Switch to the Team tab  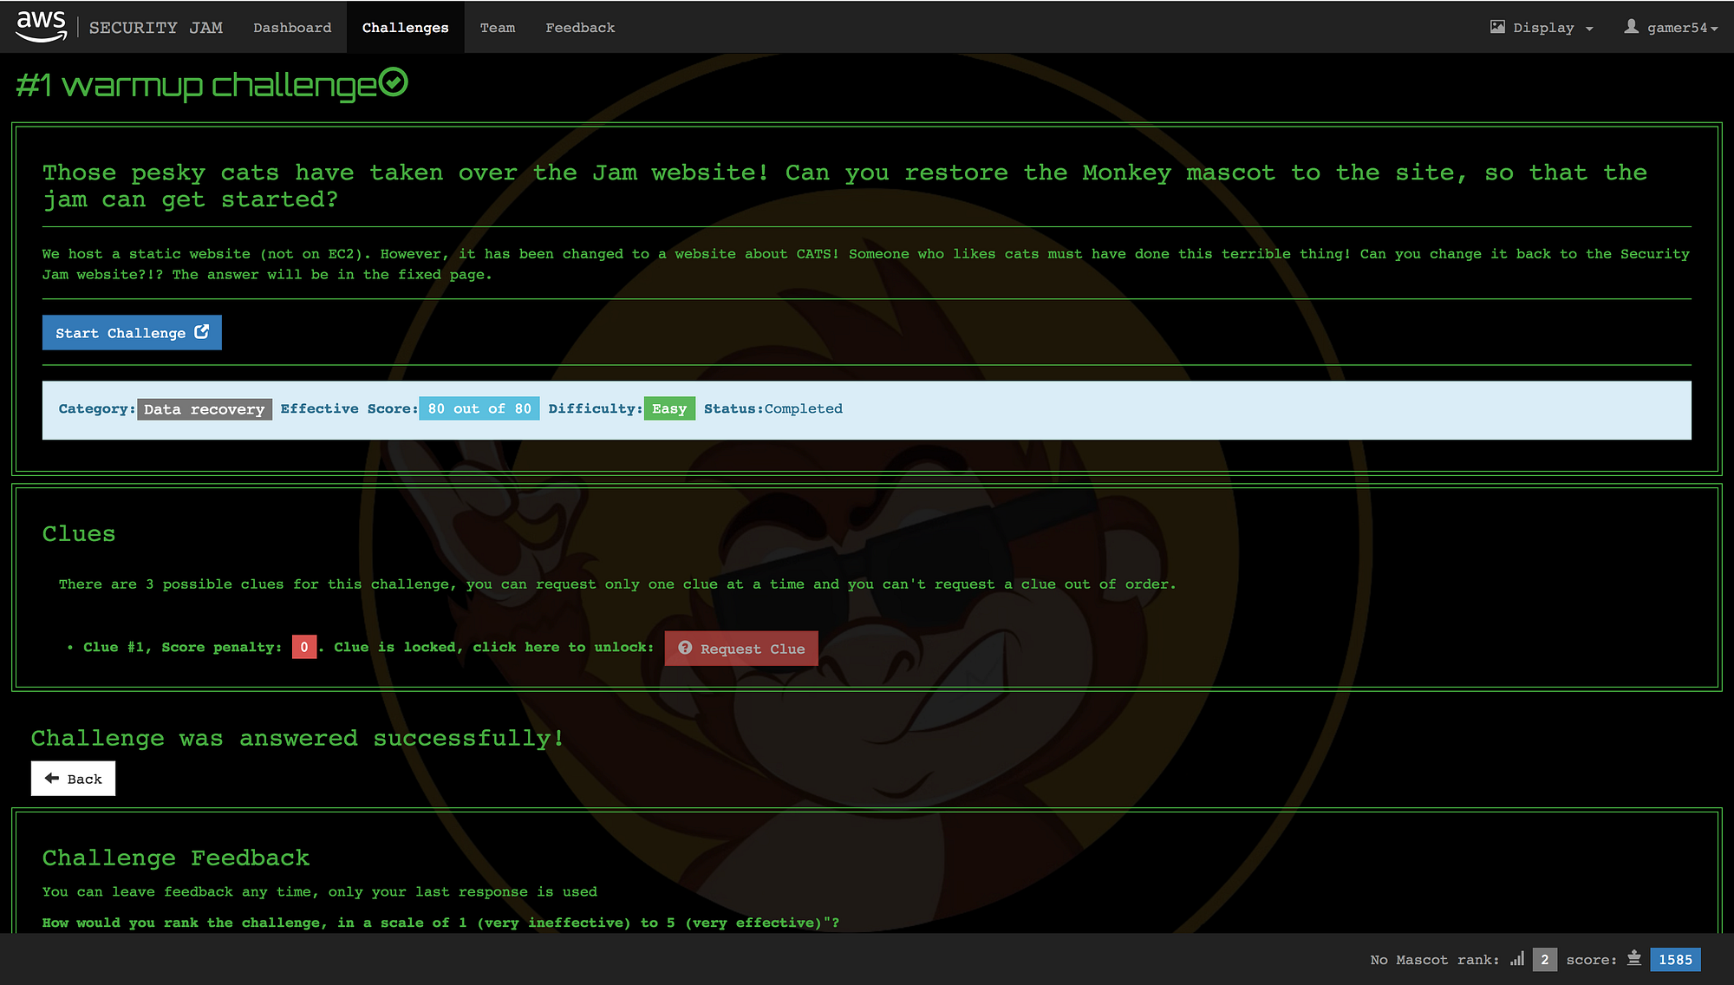click(497, 28)
